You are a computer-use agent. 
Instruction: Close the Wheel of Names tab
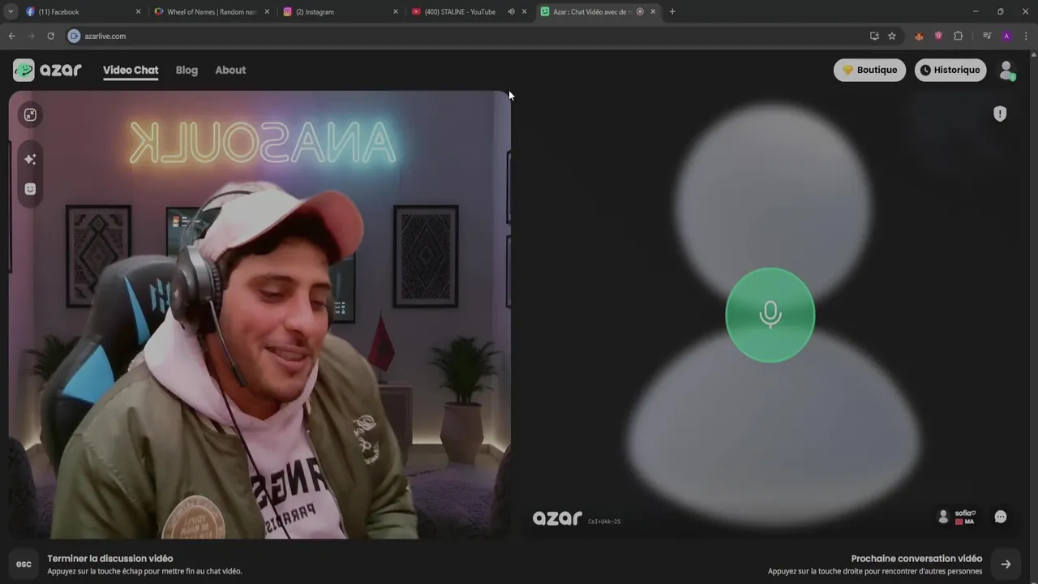tap(267, 12)
